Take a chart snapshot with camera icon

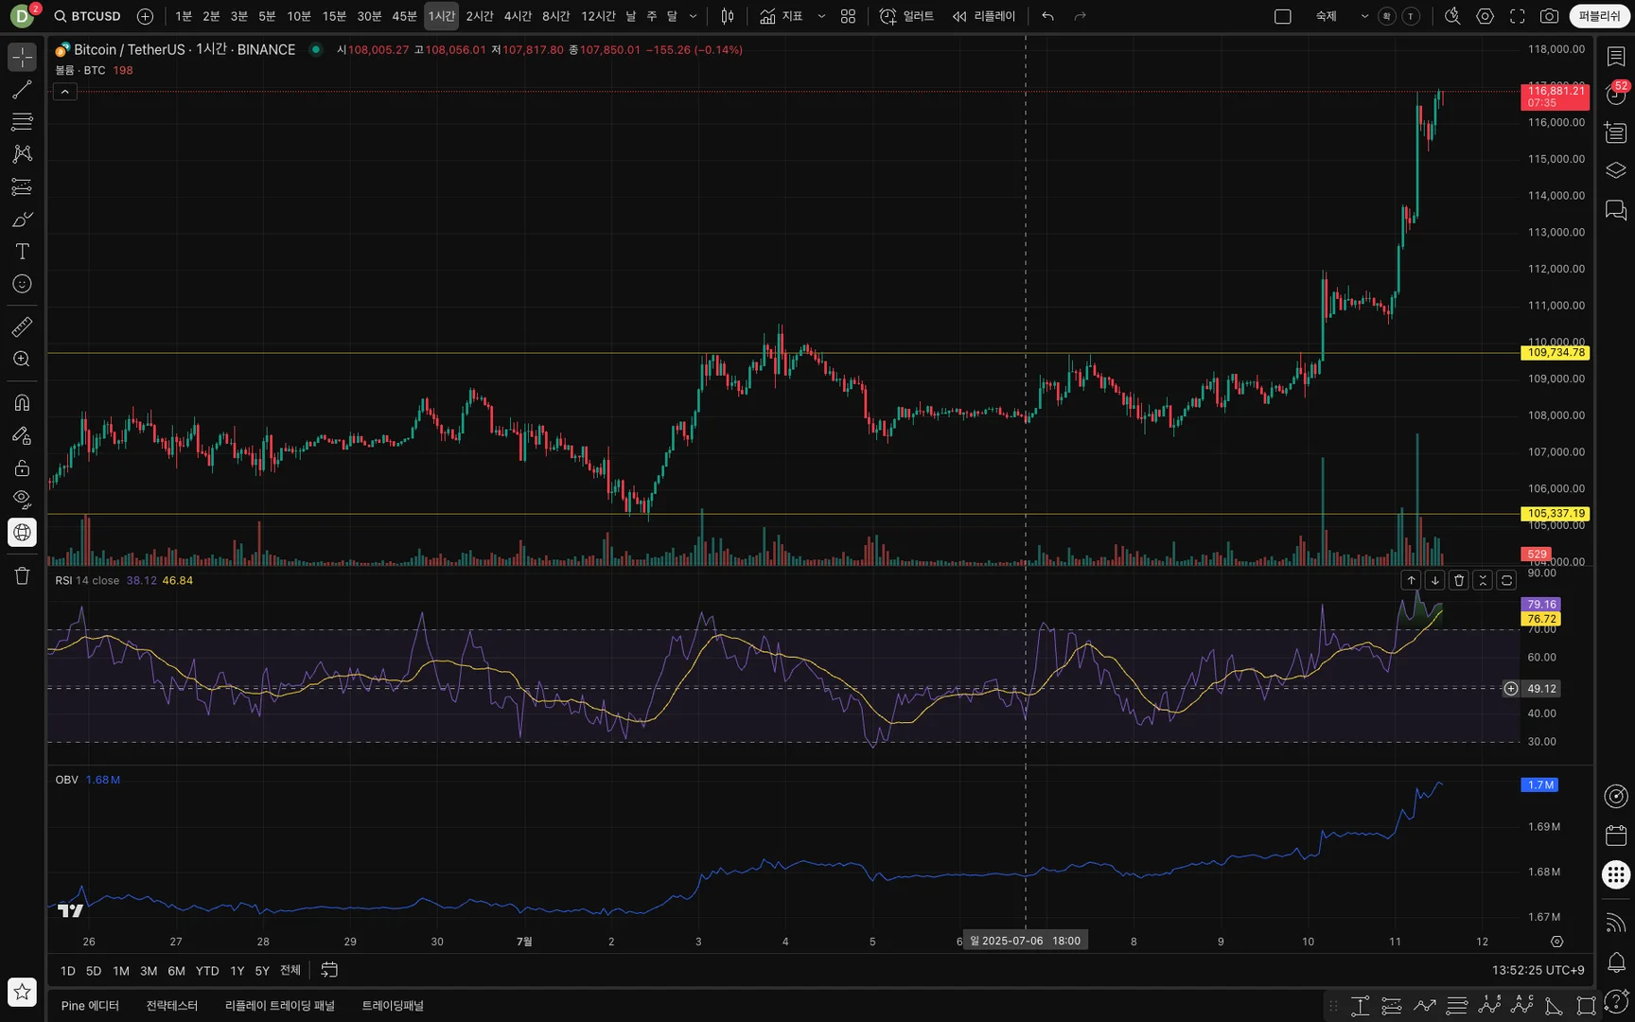(1549, 16)
